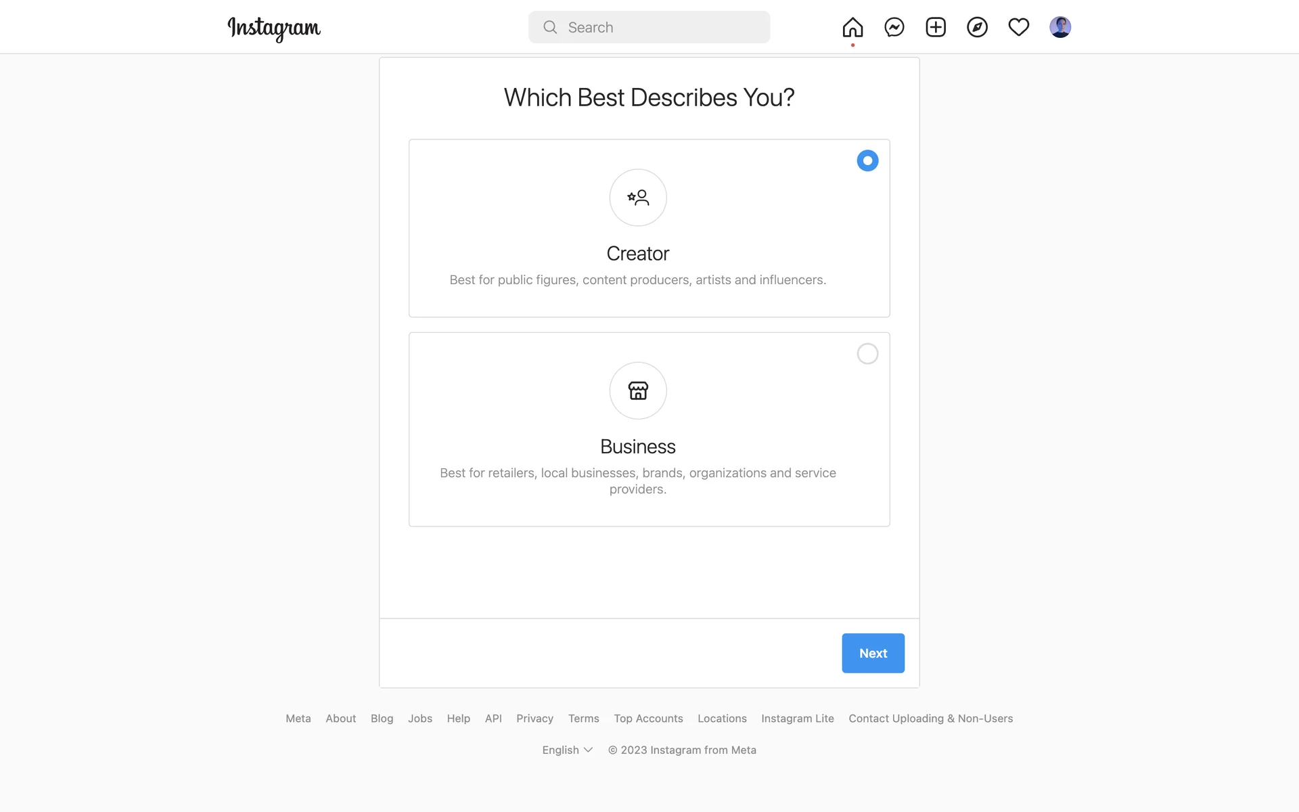Open the Help footer link

(458, 719)
